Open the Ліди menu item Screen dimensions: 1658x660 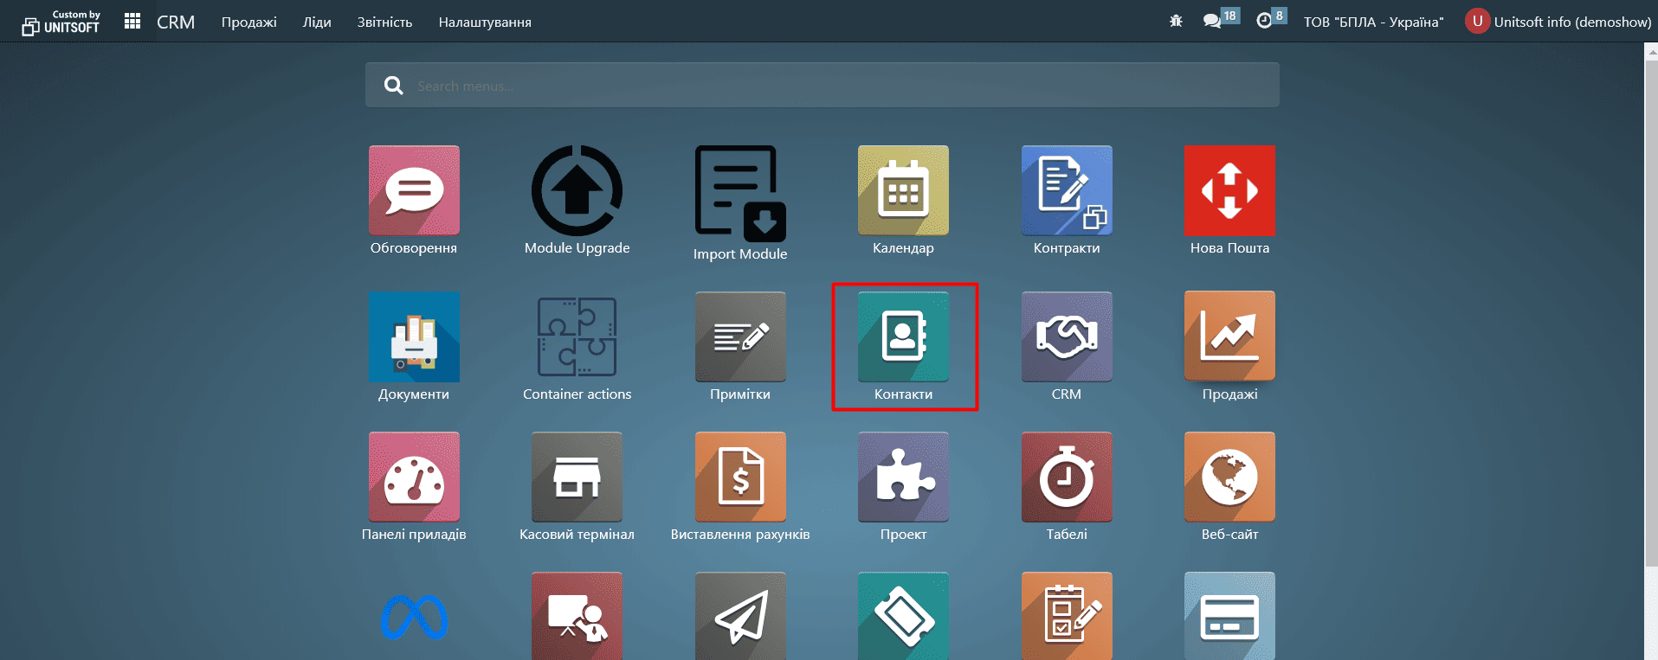(x=317, y=22)
